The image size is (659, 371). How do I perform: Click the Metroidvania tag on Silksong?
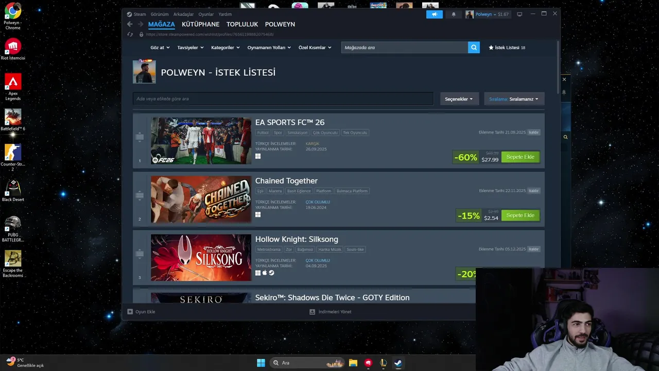[269, 249]
